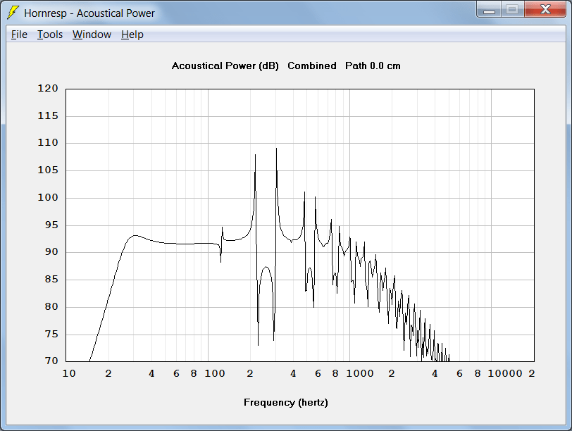The height and width of the screenshot is (431, 572).
Task: Click the 'Combined' label above the chart
Action: 312,65
